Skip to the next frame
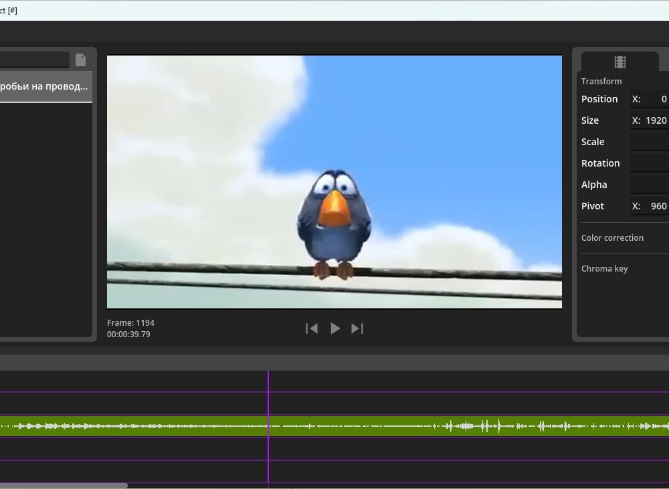Viewport: 669px width, 489px height. pos(357,328)
